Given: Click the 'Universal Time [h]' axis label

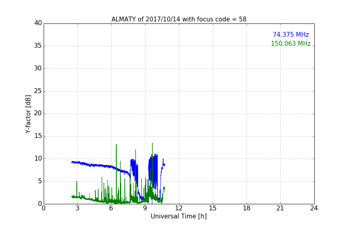Looking at the screenshot, I should tap(179, 216).
